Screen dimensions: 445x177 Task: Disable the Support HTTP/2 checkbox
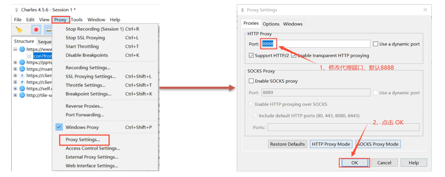[251, 55]
